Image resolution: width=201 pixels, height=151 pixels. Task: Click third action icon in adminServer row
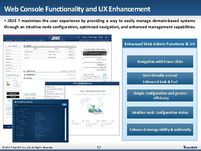click(x=73, y=52)
